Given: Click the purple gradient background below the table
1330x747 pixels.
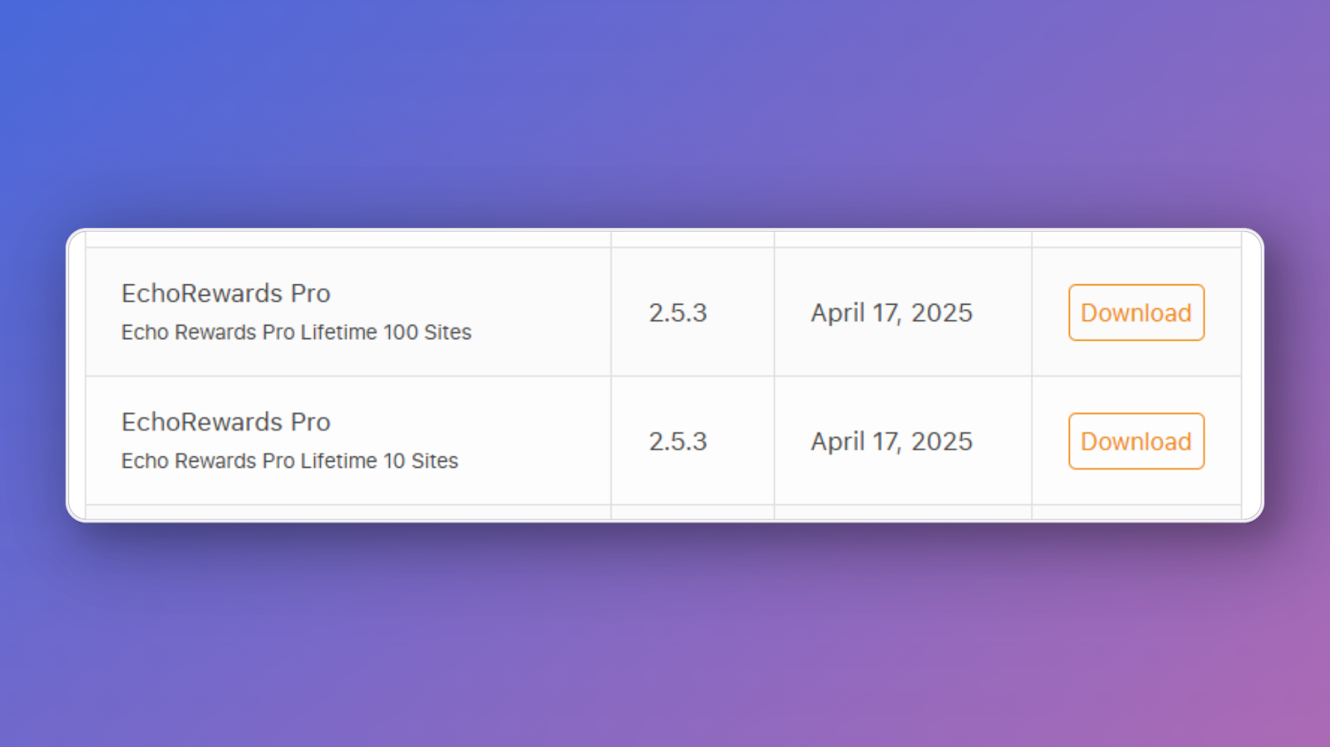Looking at the screenshot, I should 665,636.
